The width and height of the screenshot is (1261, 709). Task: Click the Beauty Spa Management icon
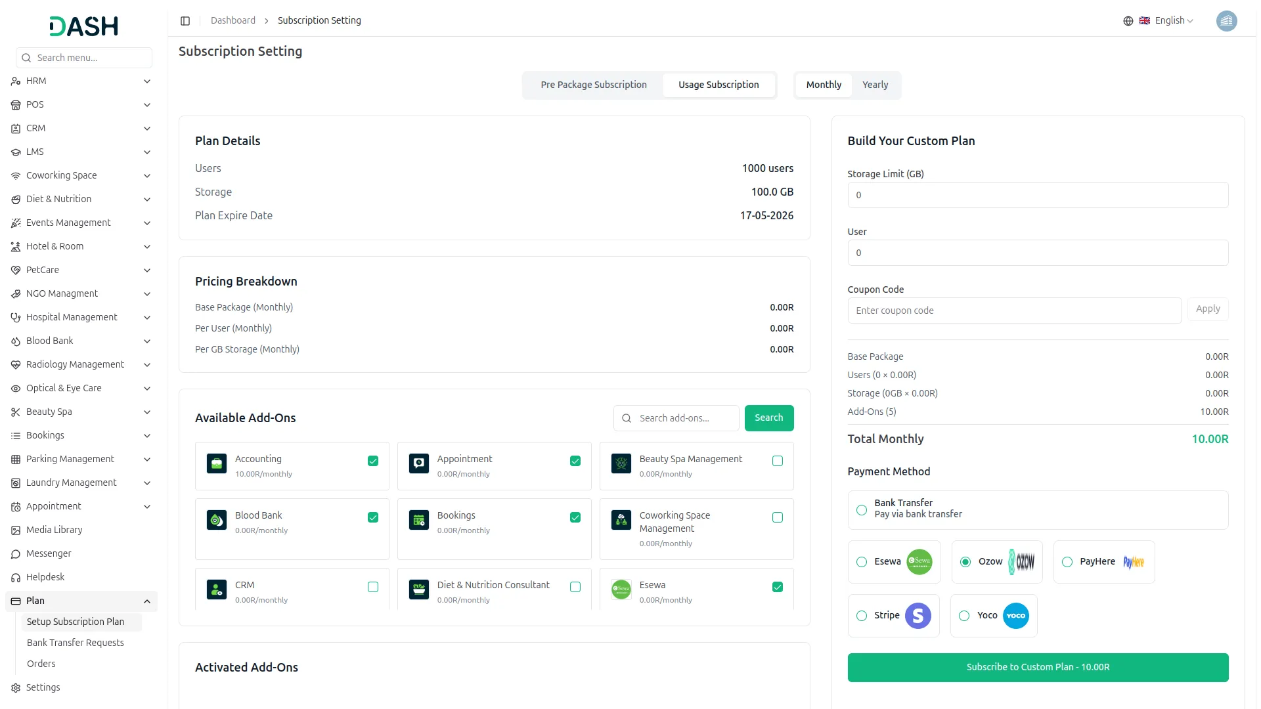tap(621, 463)
